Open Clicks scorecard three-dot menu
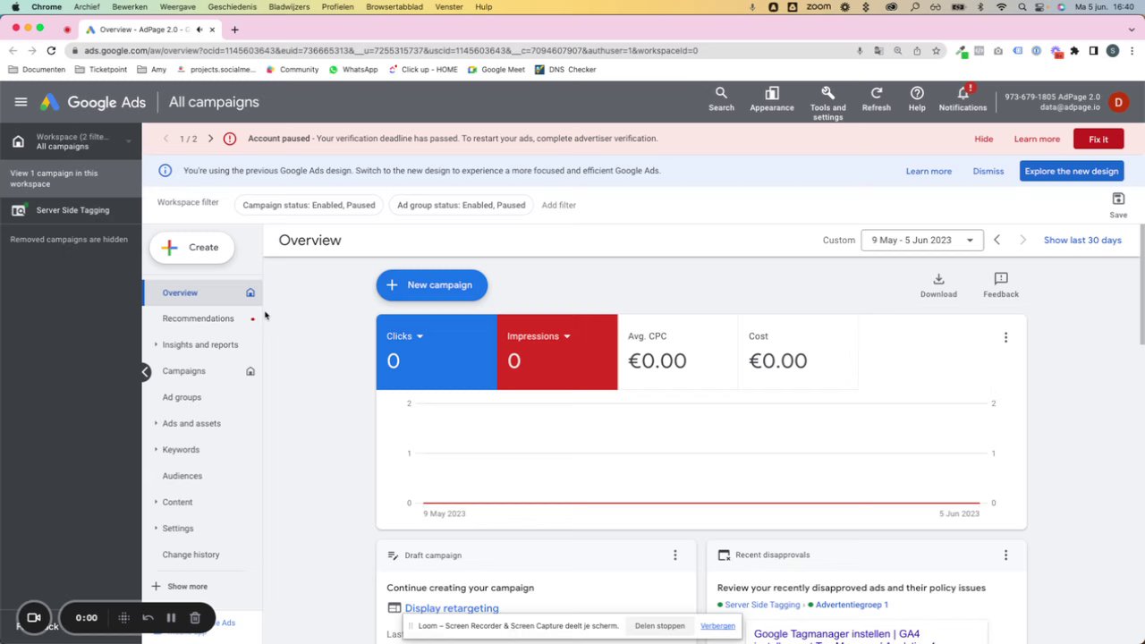Screen dimensions: 1145x644 [1005, 337]
